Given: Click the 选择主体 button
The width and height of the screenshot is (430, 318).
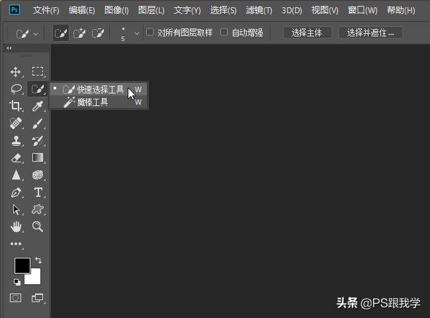Looking at the screenshot, I should tap(307, 33).
